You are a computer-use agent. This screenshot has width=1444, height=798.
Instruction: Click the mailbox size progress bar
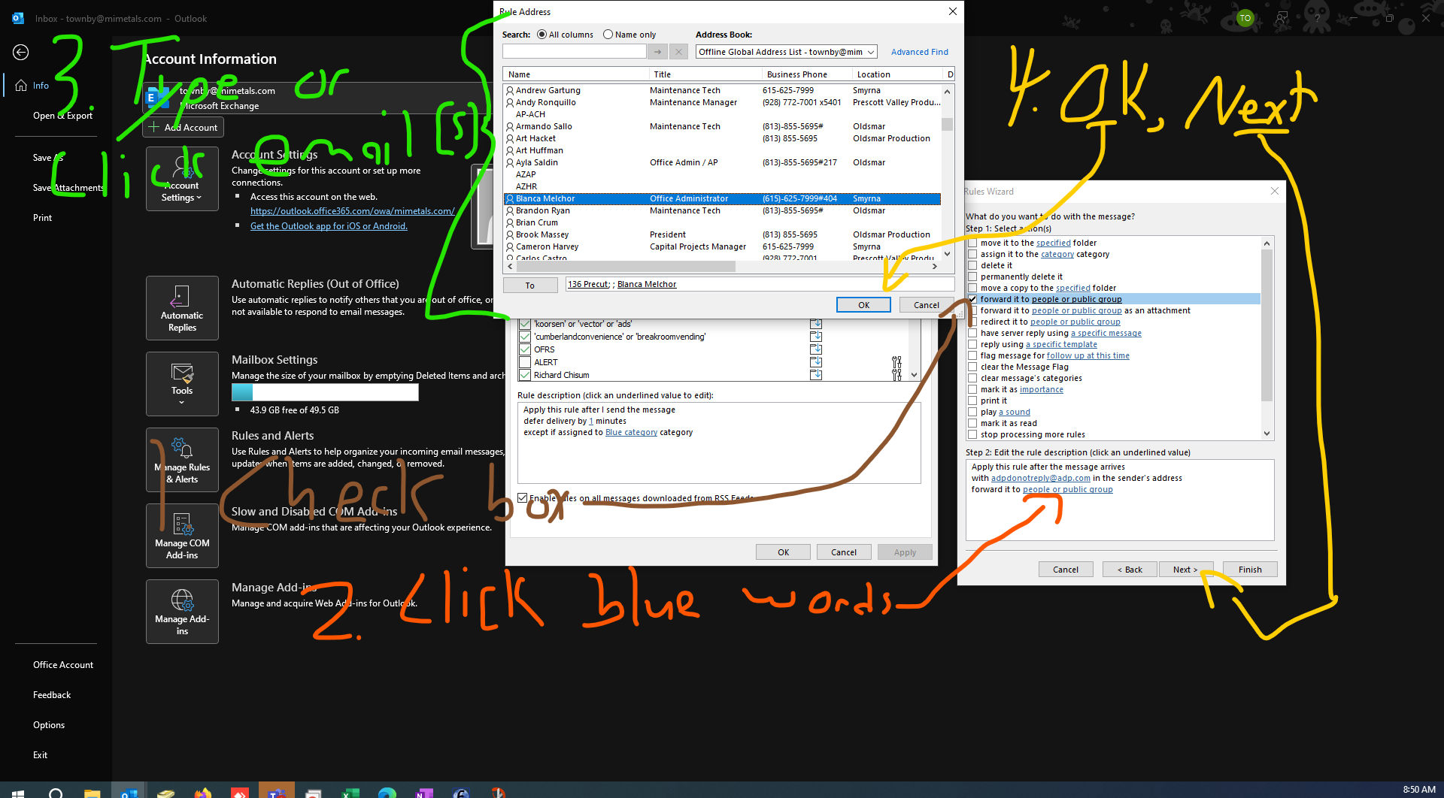tap(325, 392)
